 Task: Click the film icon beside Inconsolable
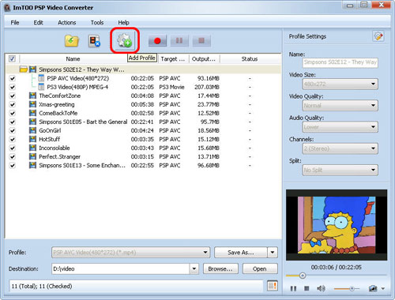pos(32,148)
